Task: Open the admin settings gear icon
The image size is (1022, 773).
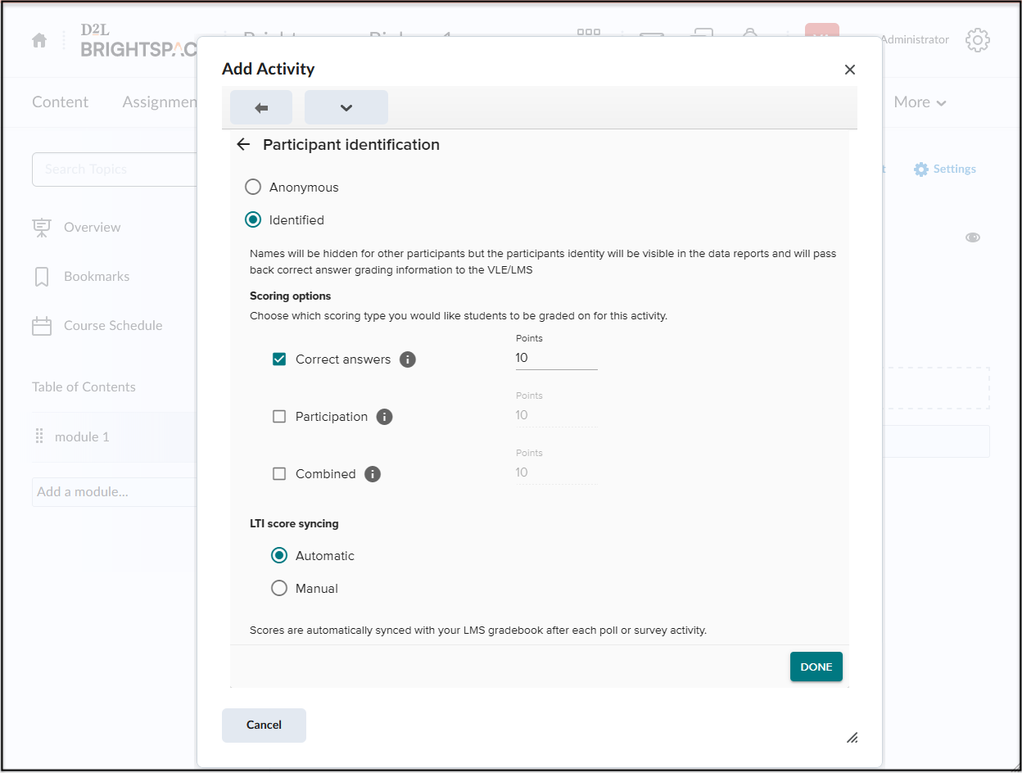Action: pos(977,40)
